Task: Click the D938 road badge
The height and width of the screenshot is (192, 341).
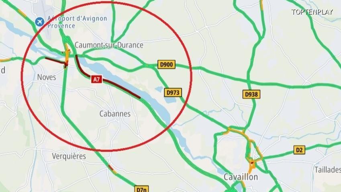Action: [251, 94]
